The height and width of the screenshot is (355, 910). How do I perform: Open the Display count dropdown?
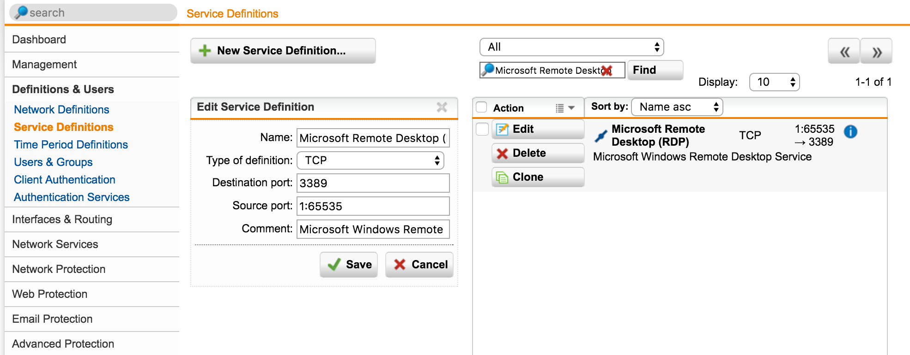click(x=774, y=82)
